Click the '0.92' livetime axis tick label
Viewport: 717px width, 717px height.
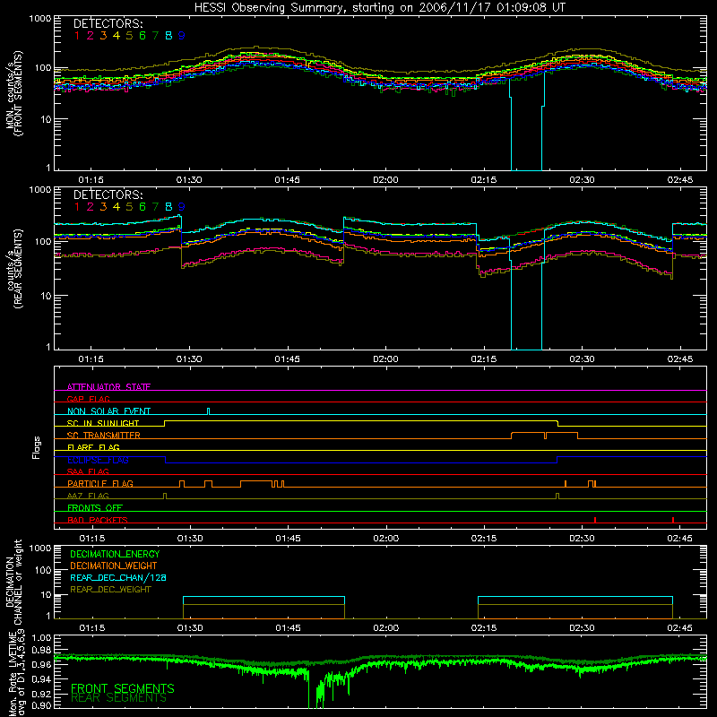pyautogui.click(x=41, y=694)
